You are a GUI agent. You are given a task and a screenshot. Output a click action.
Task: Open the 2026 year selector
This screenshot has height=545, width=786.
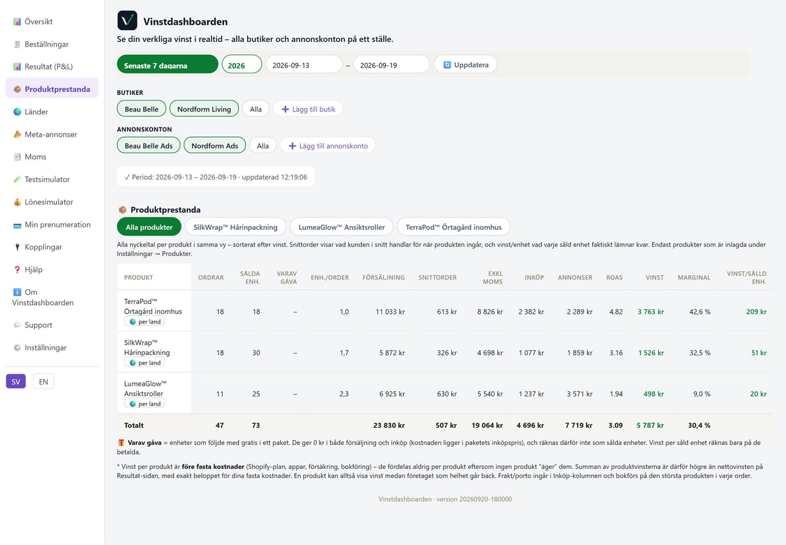pyautogui.click(x=242, y=64)
